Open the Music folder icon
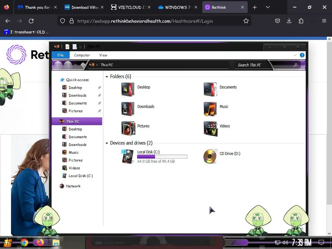Screen dimensions: 332x249 [210, 109]
